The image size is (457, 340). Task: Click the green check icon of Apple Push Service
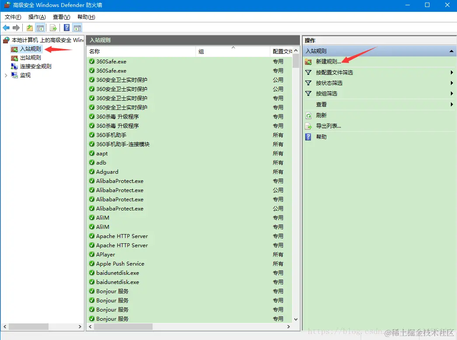coord(92,263)
